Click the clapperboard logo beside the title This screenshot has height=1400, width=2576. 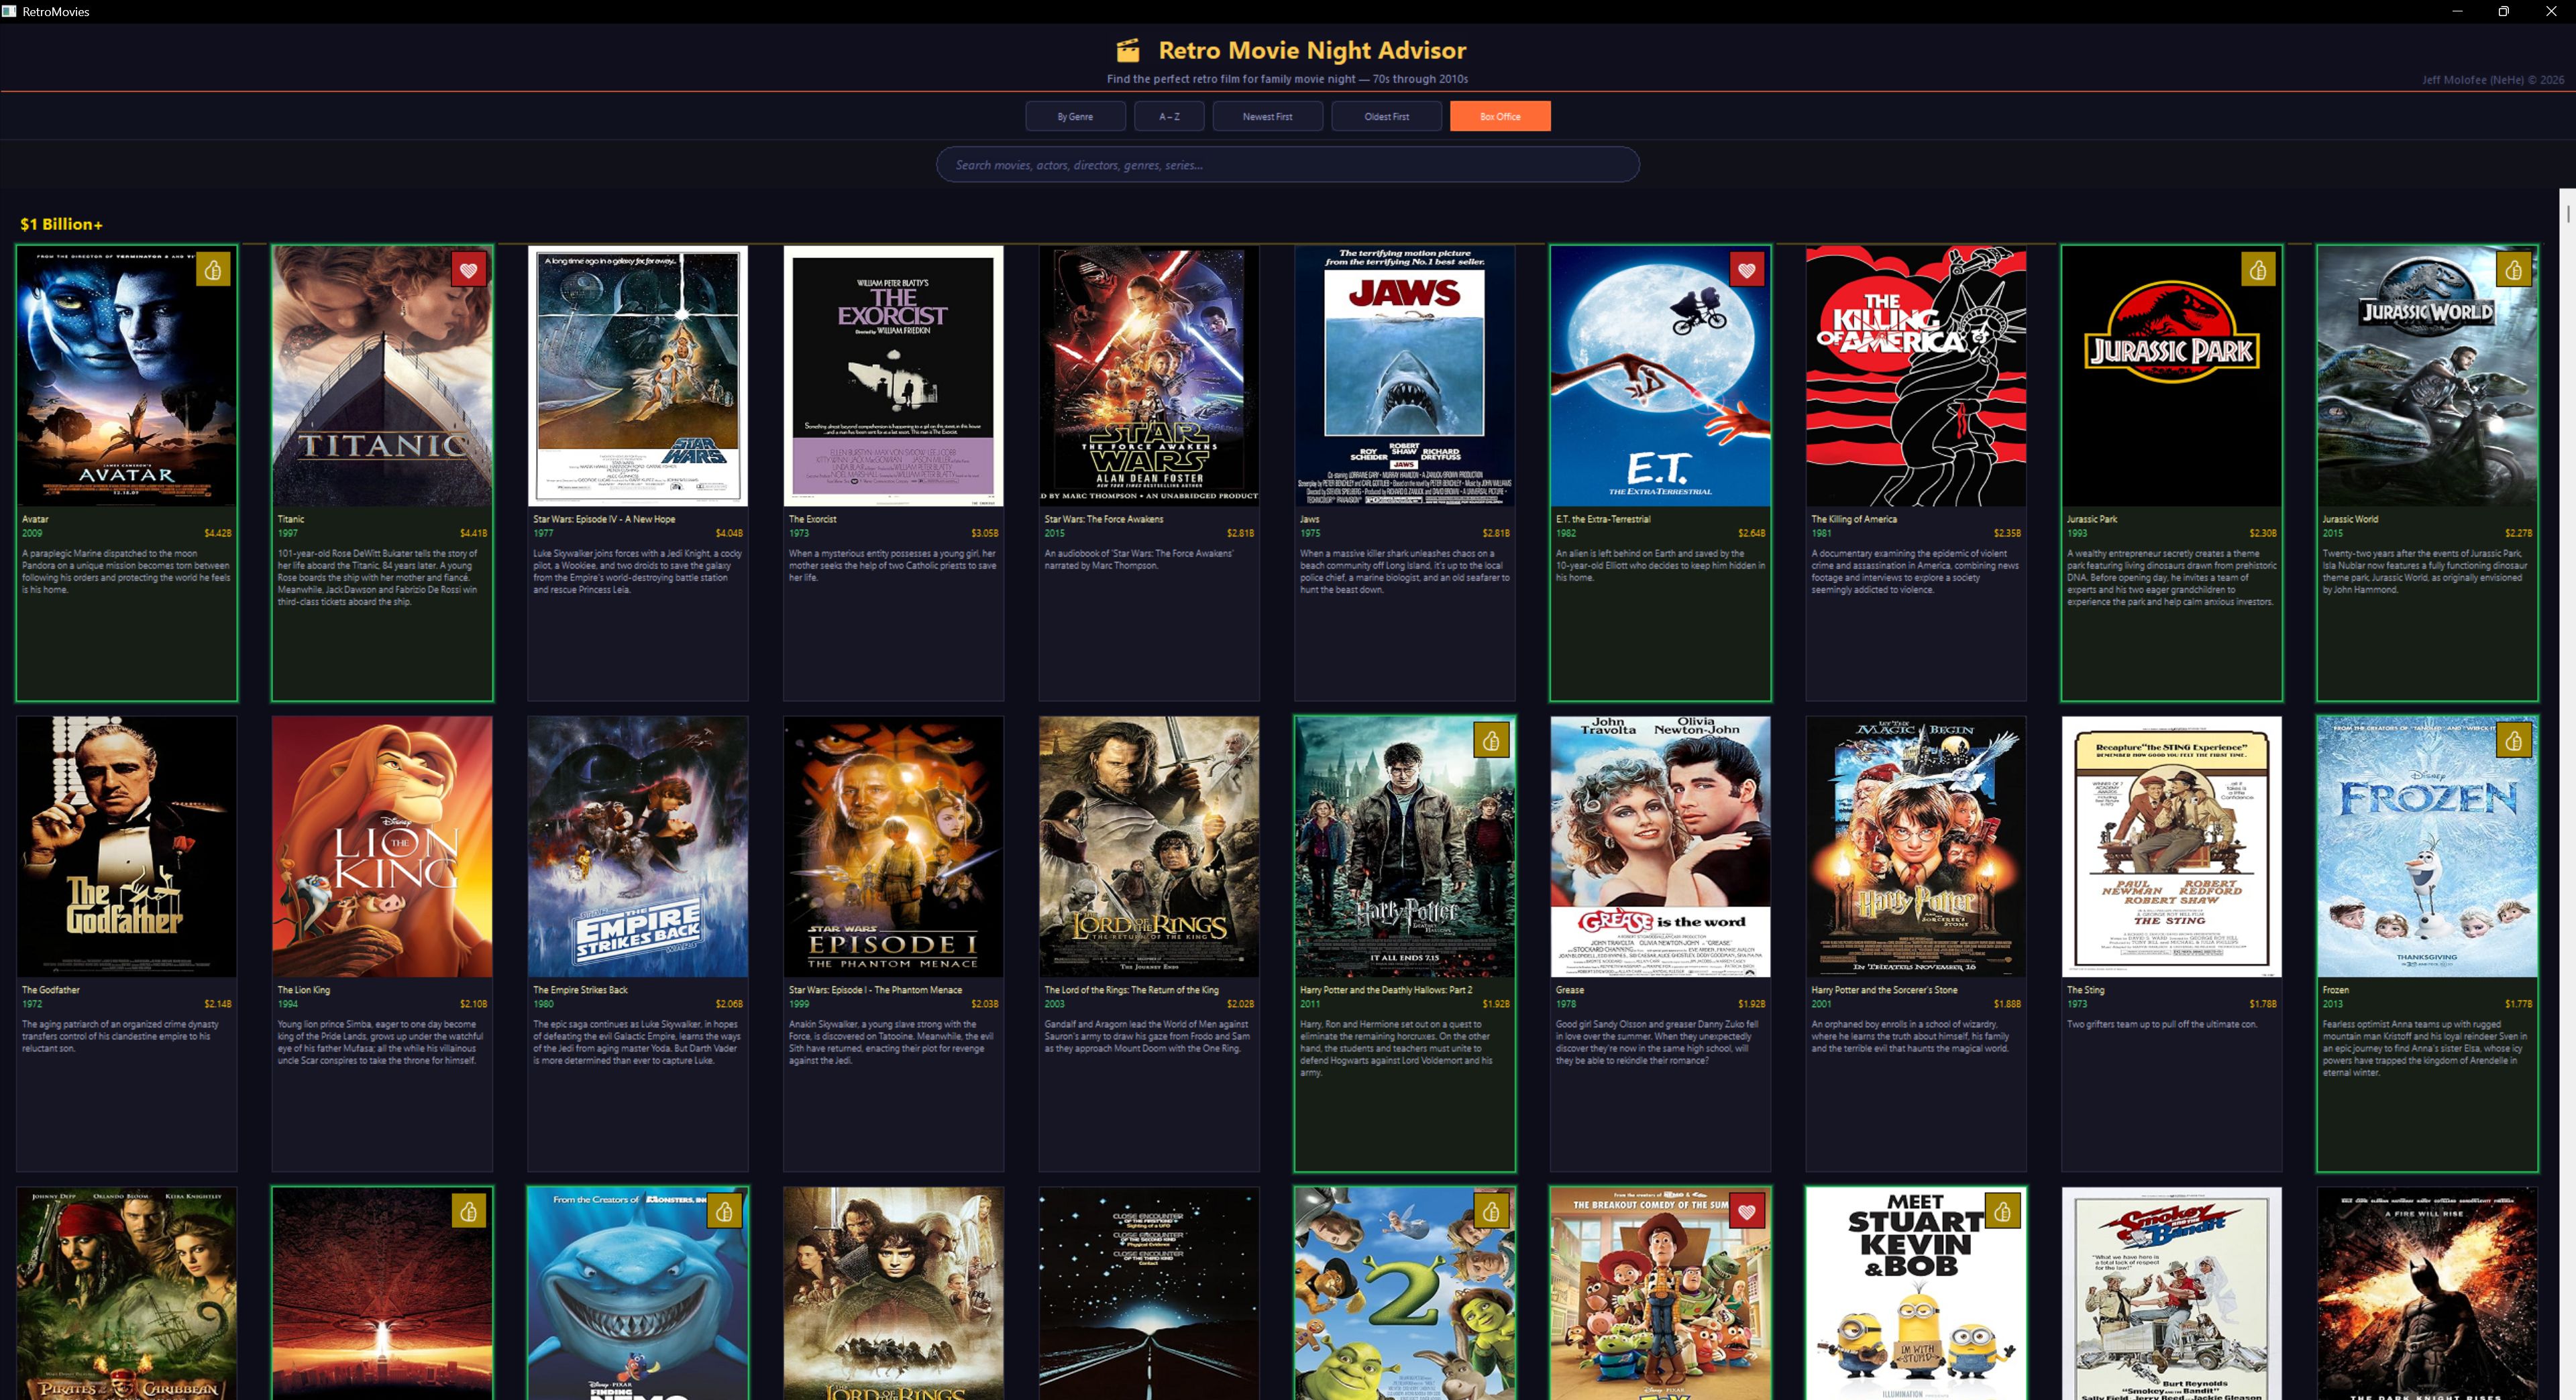1128,50
